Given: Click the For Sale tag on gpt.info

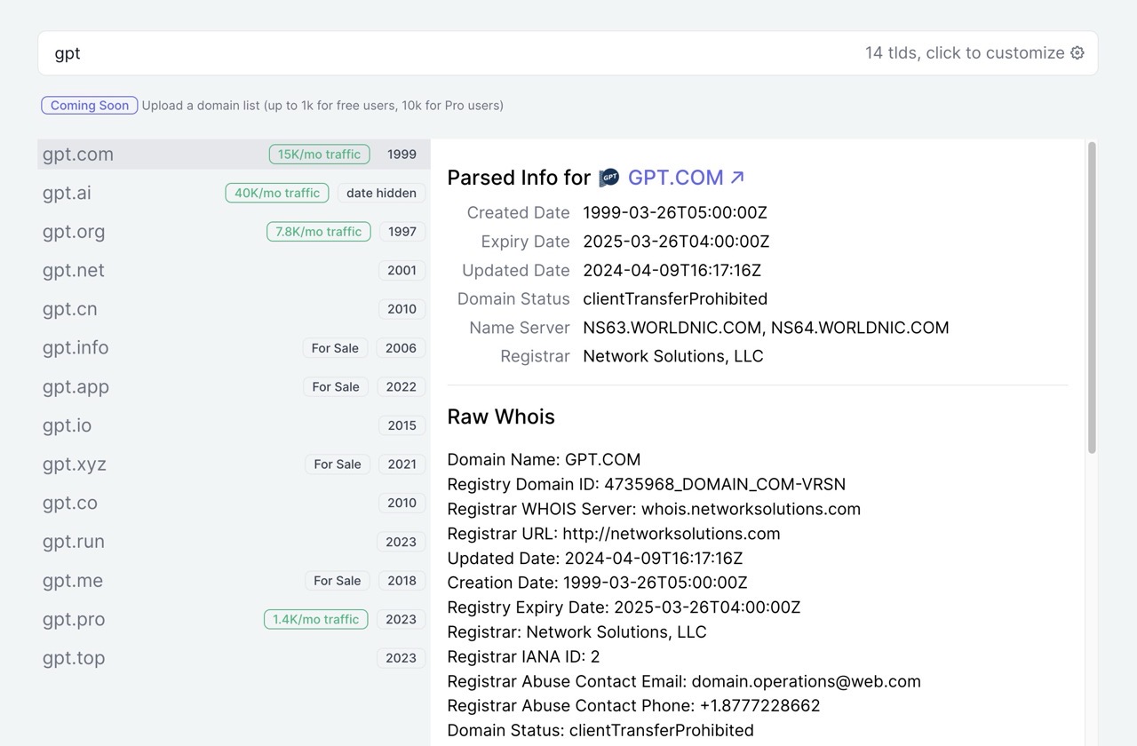Looking at the screenshot, I should [x=335, y=348].
